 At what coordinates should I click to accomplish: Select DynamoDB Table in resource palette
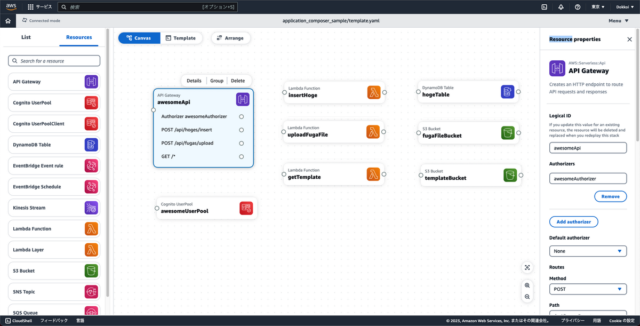point(54,145)
